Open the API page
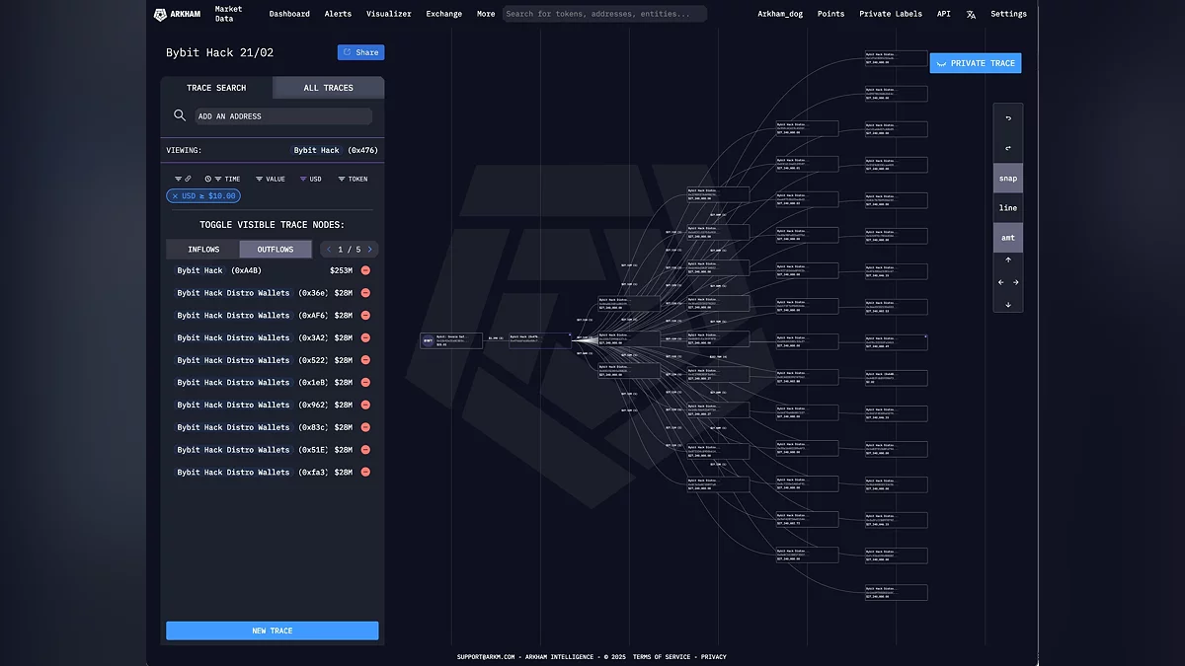This screenshot has width=1185, height=666. click(x=944, y=14)
